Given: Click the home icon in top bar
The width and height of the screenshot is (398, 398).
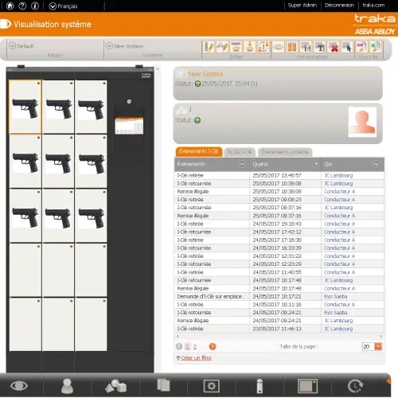Looking at the screenshot, I should pos(10,6).
